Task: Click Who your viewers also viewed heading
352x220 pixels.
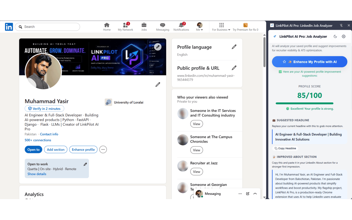Action: pyautogui.click(x=202, y=97)
